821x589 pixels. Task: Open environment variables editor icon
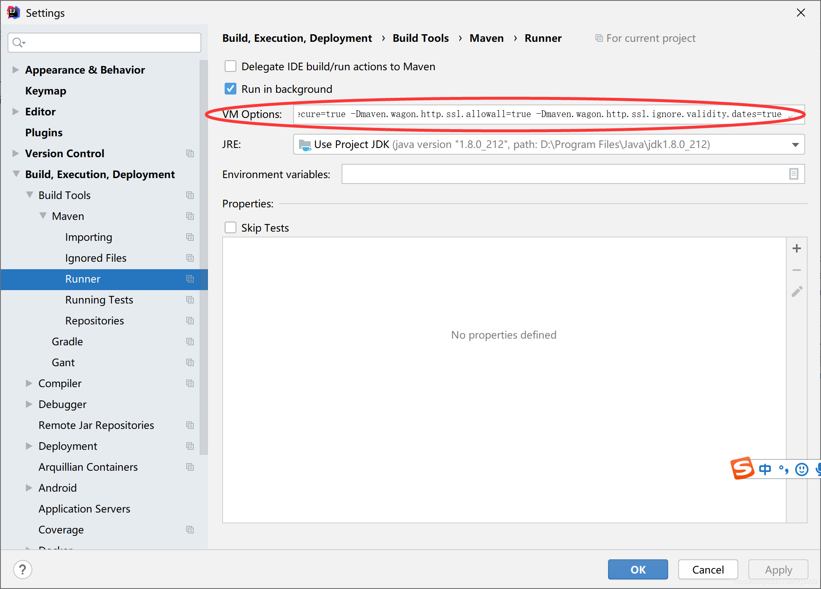793,174
